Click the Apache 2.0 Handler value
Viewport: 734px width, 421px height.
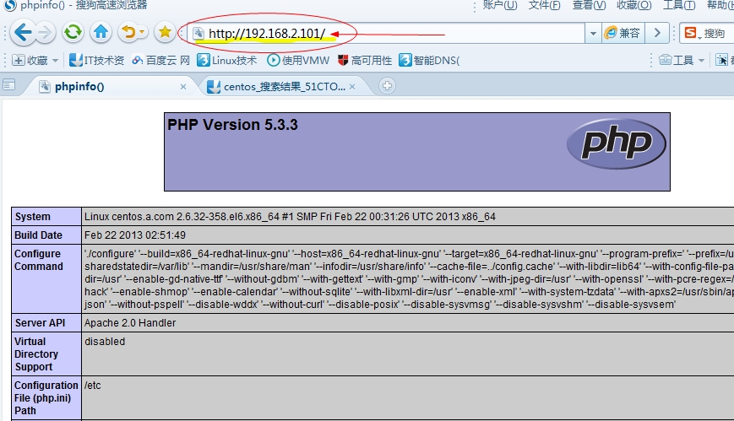tap(130, 323)
